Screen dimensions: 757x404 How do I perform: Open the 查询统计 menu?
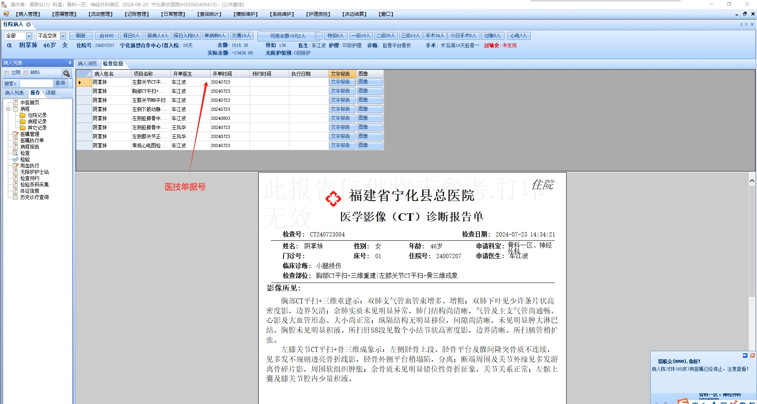(x=209, y=14)
